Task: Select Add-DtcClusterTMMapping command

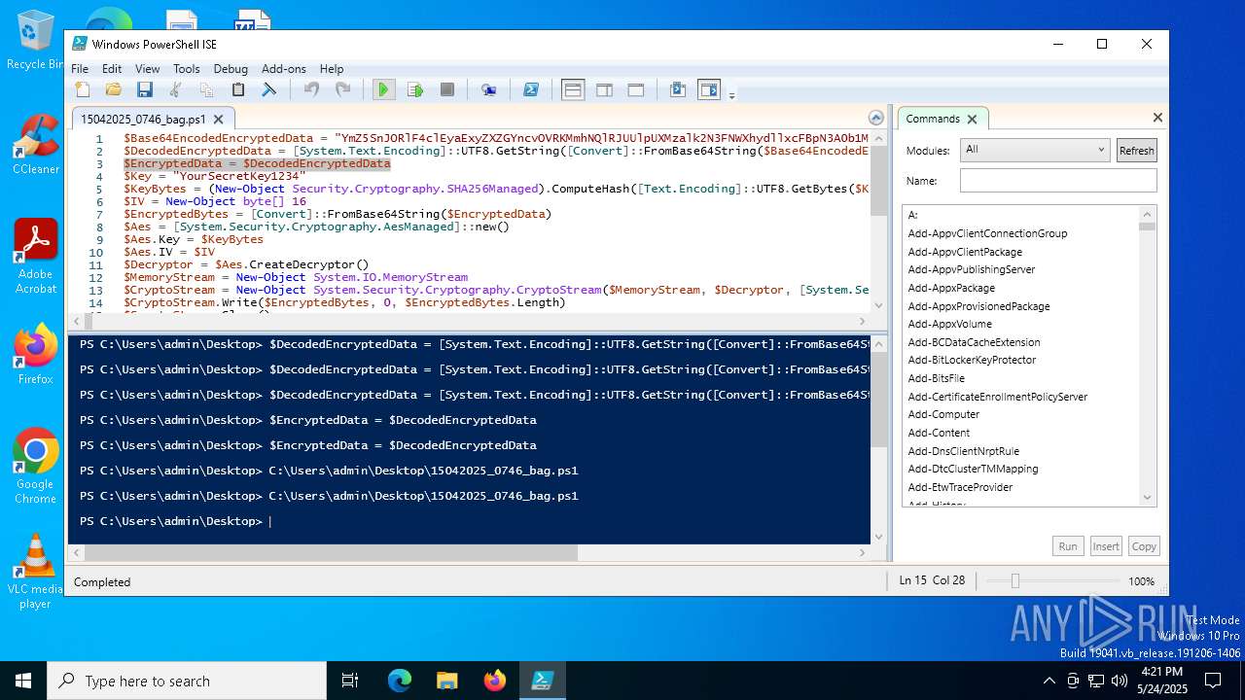Action: tap(973, 469)
